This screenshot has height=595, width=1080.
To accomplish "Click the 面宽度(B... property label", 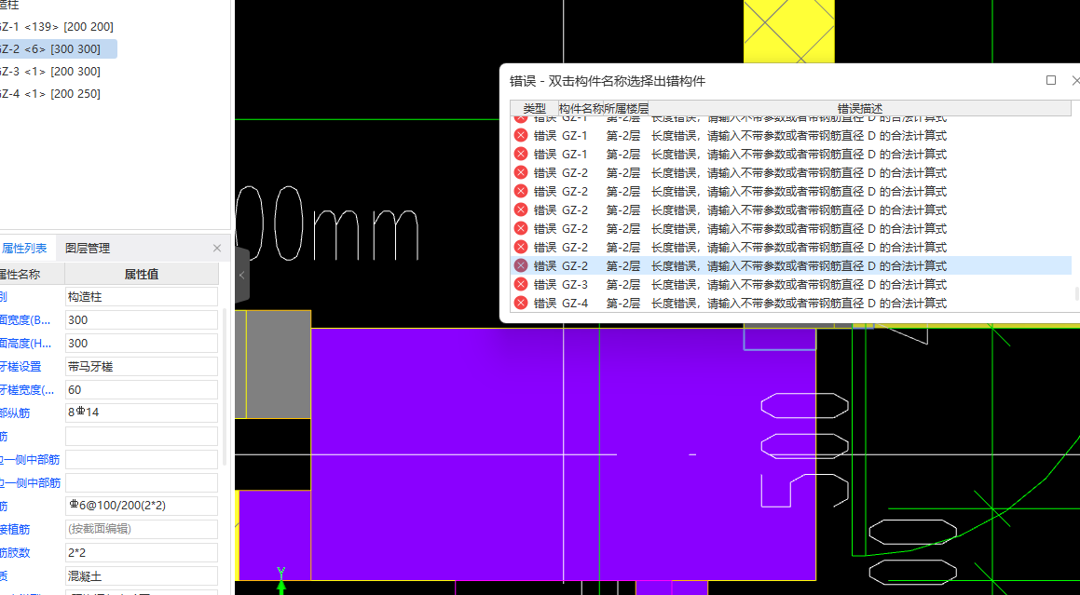I will tap(26, 320).
